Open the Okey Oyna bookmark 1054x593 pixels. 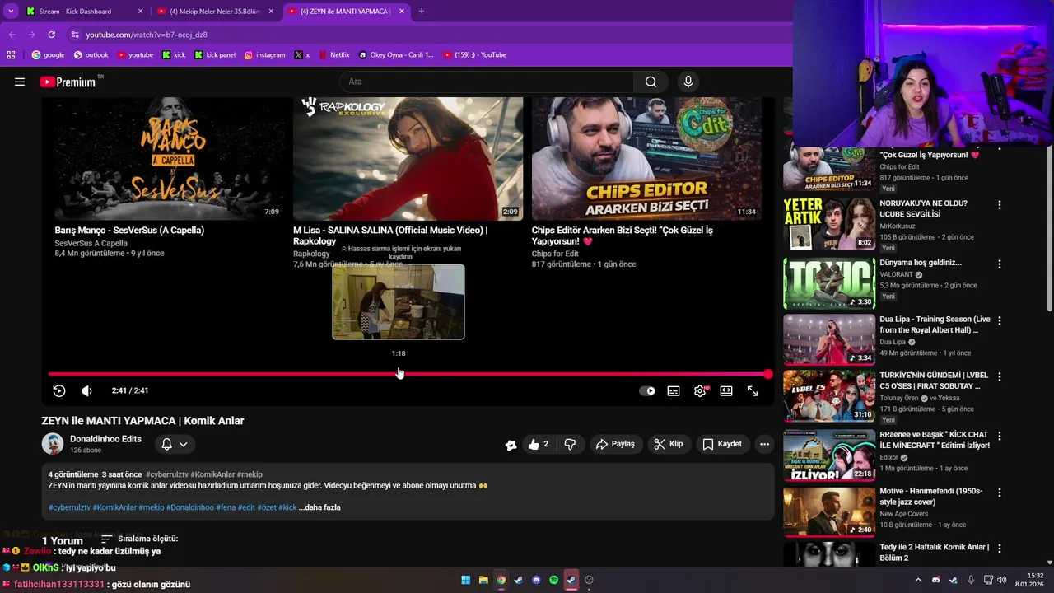396,55
